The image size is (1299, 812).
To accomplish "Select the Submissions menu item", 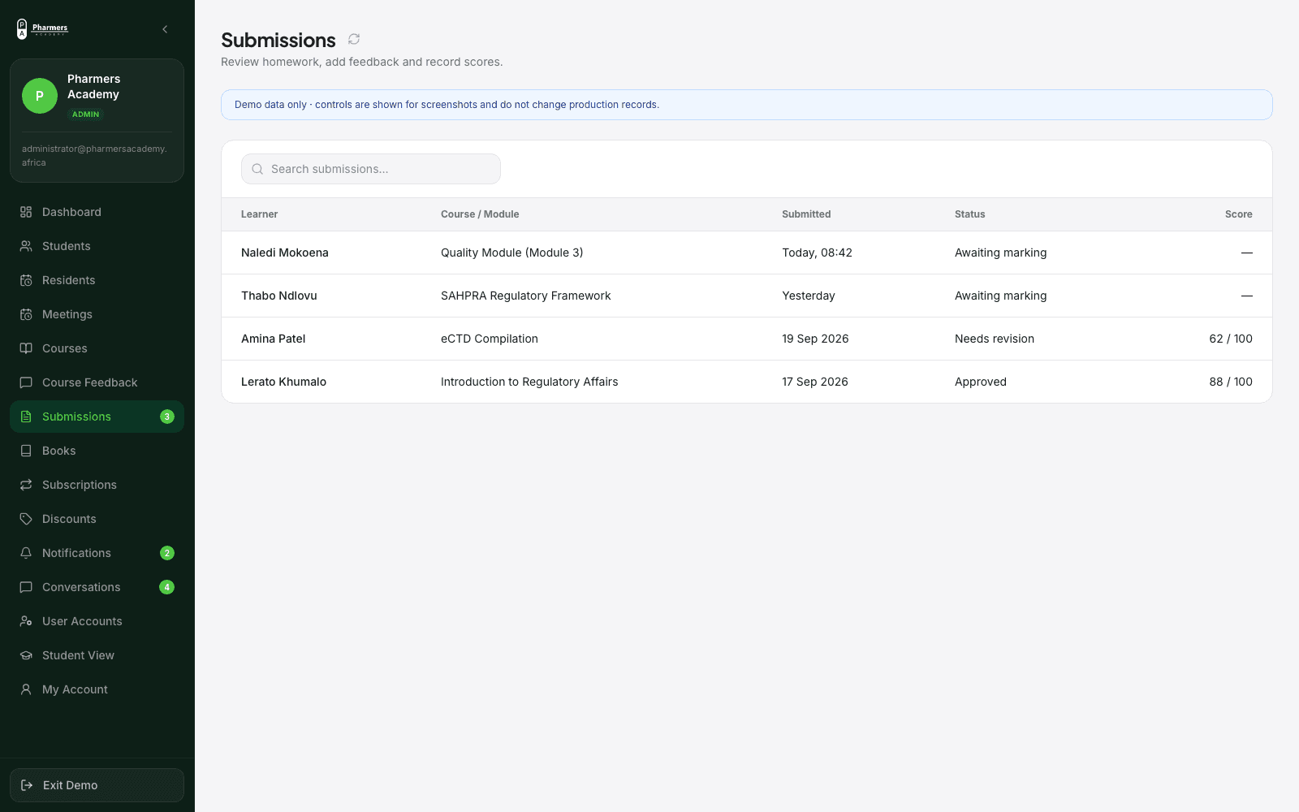I will (97, 417).
